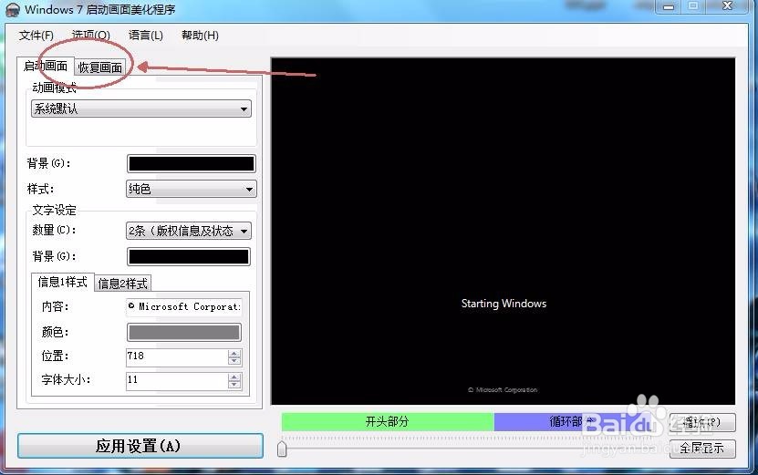Click the green 开头部分 segment
The width and height of the screenshot is (758, 475).
(388, 421)
